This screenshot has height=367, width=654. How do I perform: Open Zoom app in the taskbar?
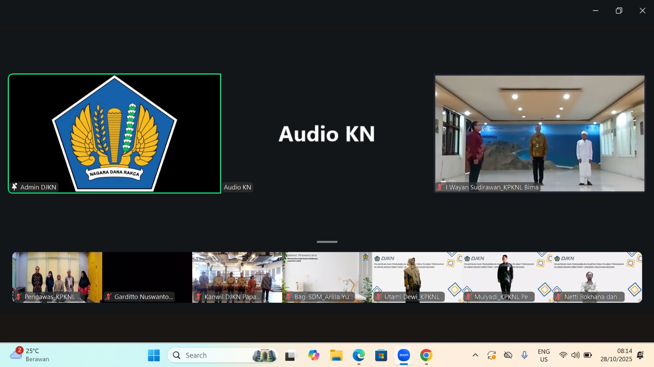(x=403, y=355)
